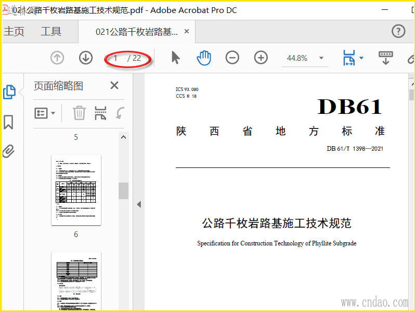The height and width of the screenshot is (312, 416).
Task: Click the document vertical scrollbar thumb
Action: [x=411, y=95]
